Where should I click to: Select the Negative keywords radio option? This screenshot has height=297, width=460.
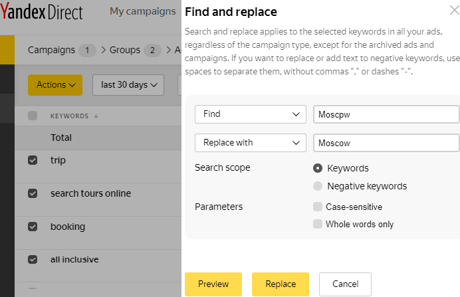click(x=318, y=186)
